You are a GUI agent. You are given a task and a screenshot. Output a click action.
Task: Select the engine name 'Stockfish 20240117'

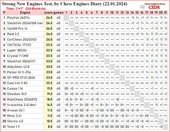[x=21, y=61]
